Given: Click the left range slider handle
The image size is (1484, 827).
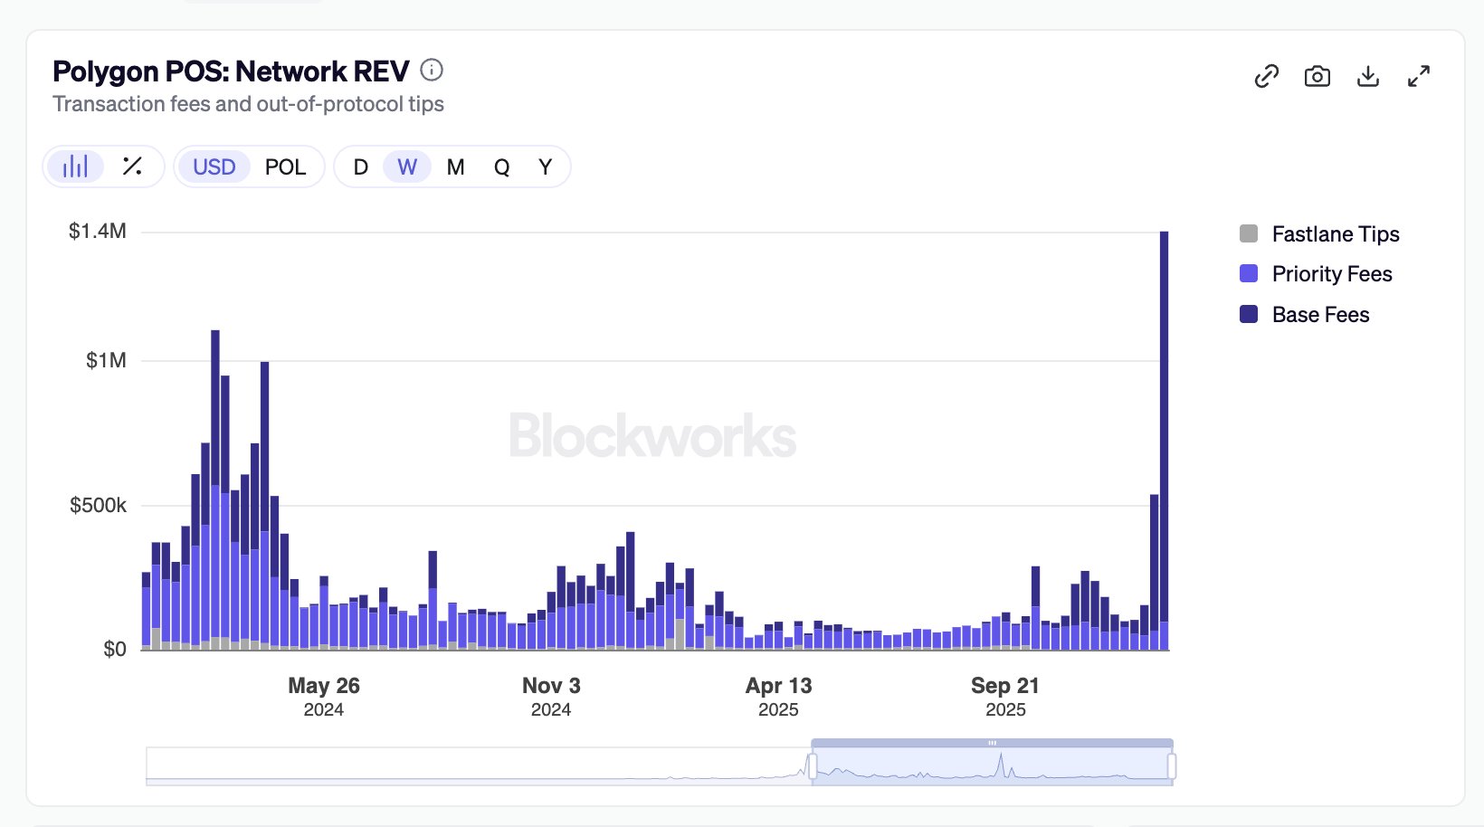Looking at the screenshot, I should click(813, 766).
